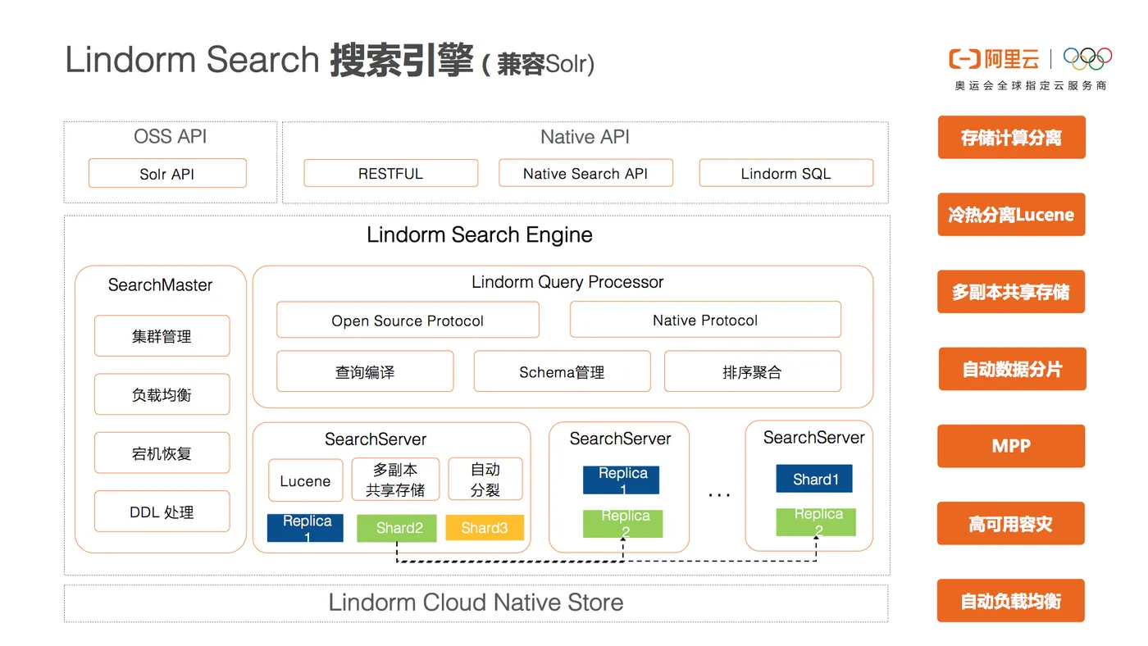This screenshot has height=646, width=1148.
Task: Click the Lindorm Cloud Native Store bar
Action: (x=476, y=603)
